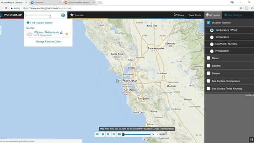Click the map animation timeline slider
The height and width of the screenshot is (143, 254).
[x=137, y=134]
